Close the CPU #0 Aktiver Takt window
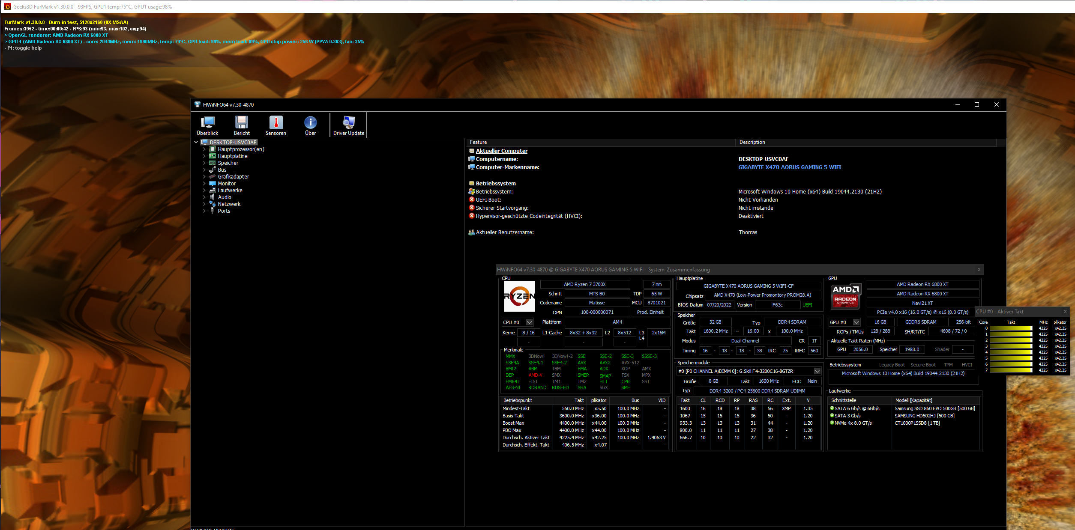 (x=1065, y=312)
